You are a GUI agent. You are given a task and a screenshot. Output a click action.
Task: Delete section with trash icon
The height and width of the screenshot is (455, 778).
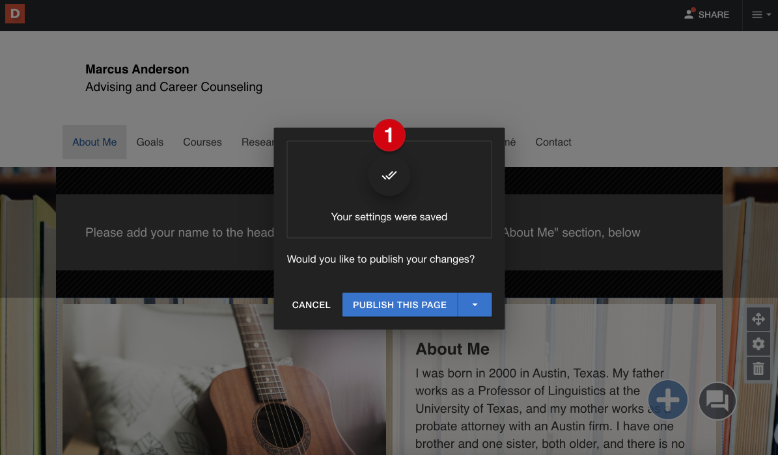(x=758, y=369)
